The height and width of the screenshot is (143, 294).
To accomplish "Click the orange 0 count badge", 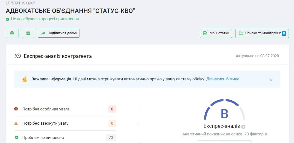I will pyautogui.click(x=112, y=123).
